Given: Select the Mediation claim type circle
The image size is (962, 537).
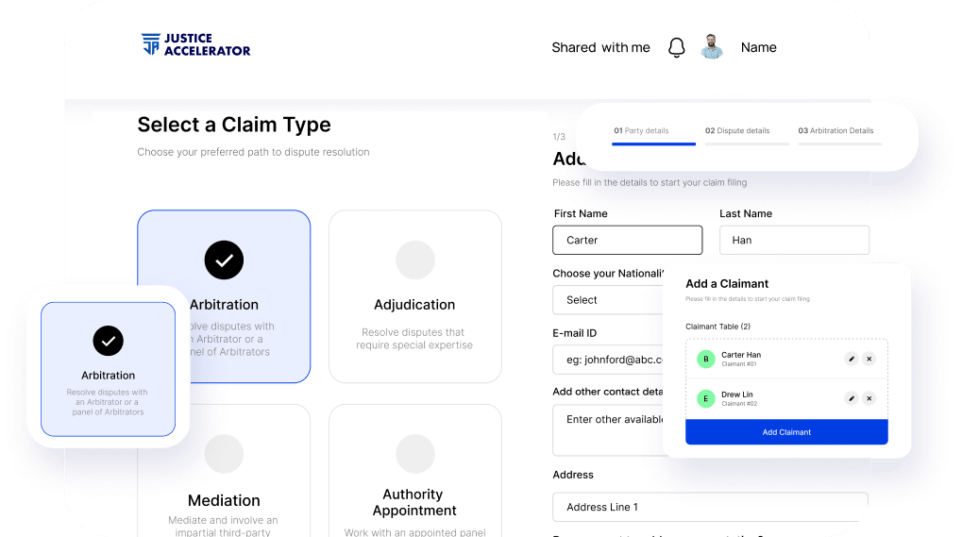Looking at the screenshot, I should [x=224, y=454].
